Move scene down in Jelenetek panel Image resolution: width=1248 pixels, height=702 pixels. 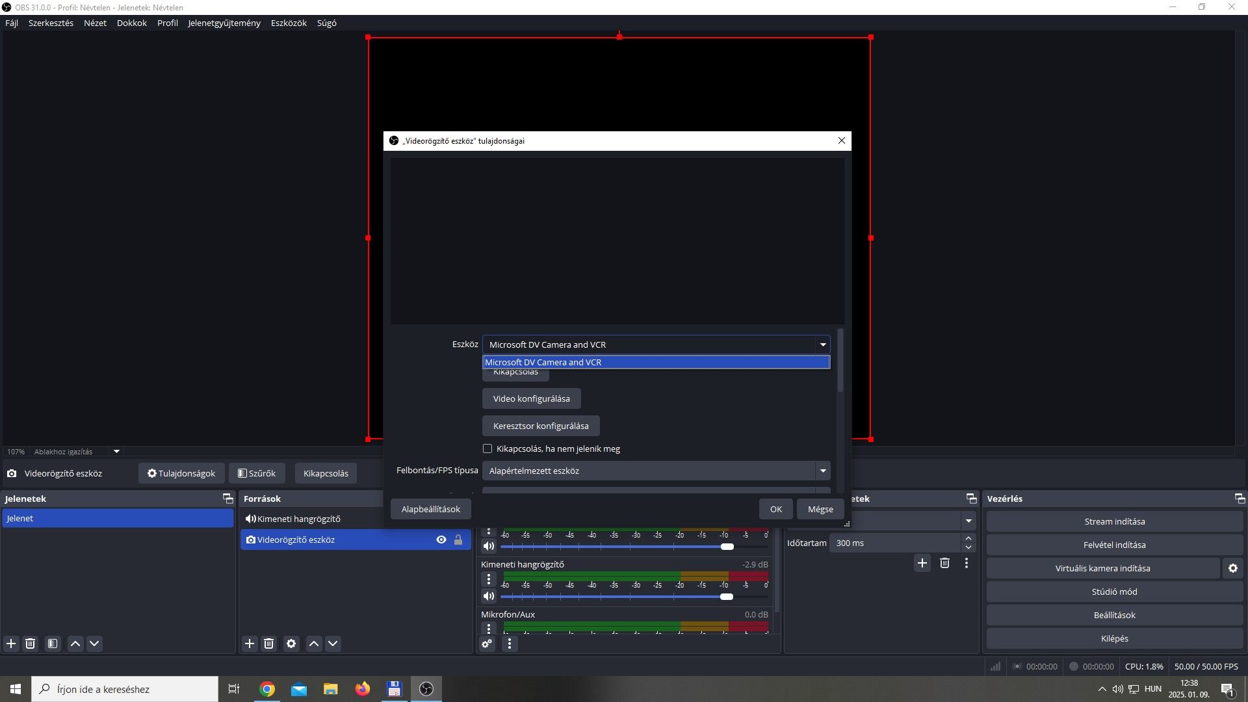(x=94, y=643)
